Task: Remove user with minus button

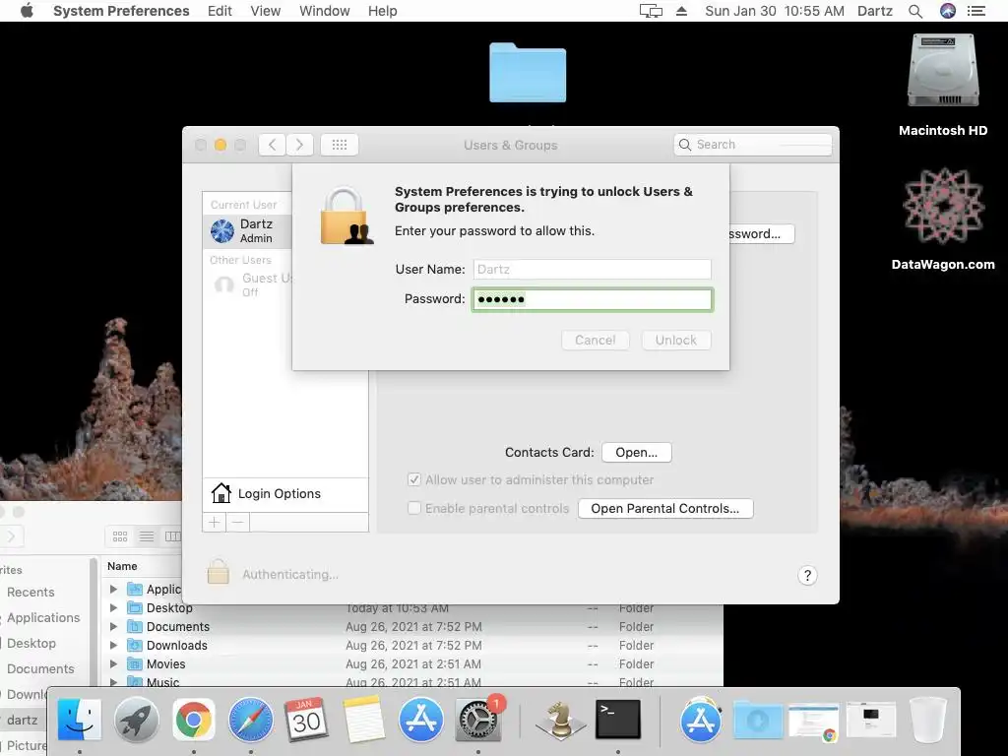Action: [x=238, y=522]
